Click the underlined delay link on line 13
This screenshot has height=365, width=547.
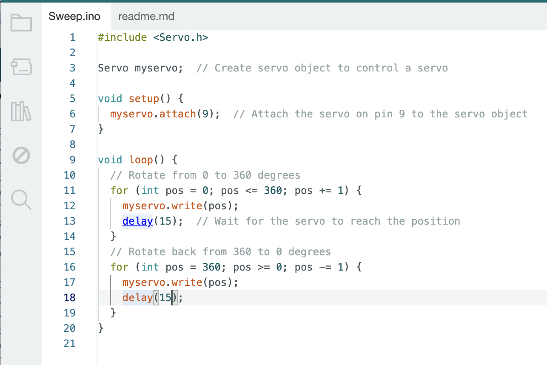point(137,221)
